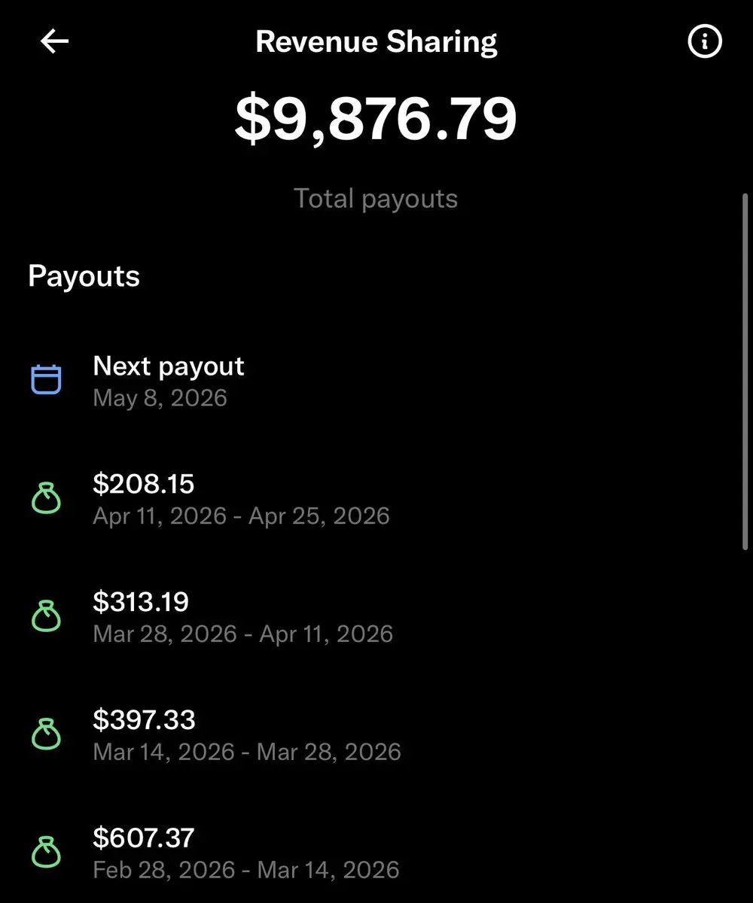Tap the Apr 11 - Apr 25 date range
The image size is (753, 903).
(x=241, y=516)
